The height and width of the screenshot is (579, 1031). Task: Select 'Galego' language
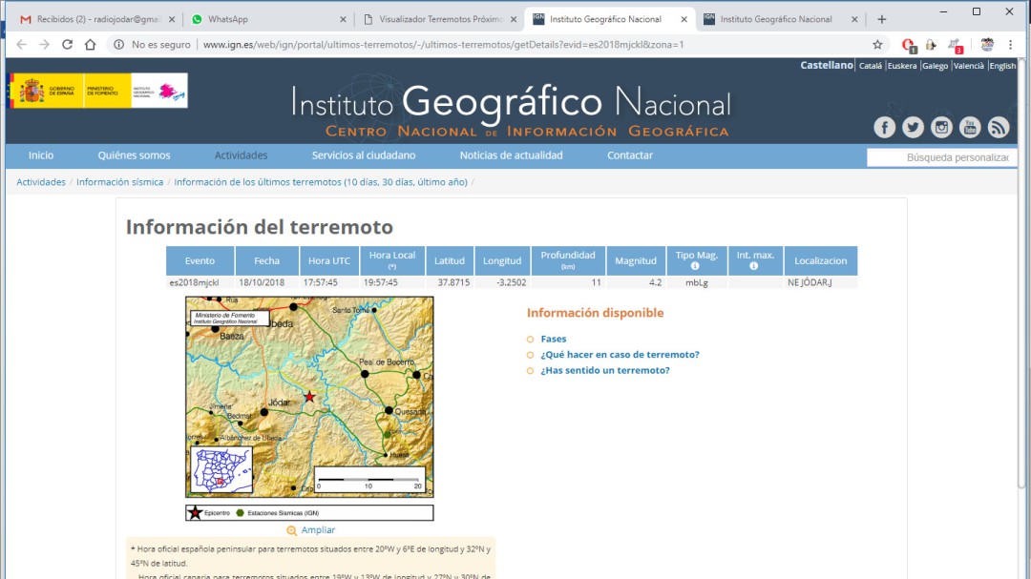tap(935, 66)
